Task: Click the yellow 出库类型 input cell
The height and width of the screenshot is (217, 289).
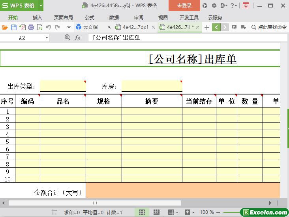Action: pos(62,86)
